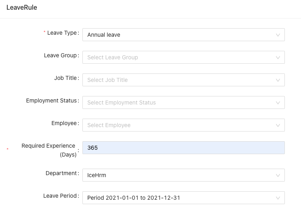Open the Annual leave type dropdown
This screenshot has height=209, width=301.
click(183, 35)
